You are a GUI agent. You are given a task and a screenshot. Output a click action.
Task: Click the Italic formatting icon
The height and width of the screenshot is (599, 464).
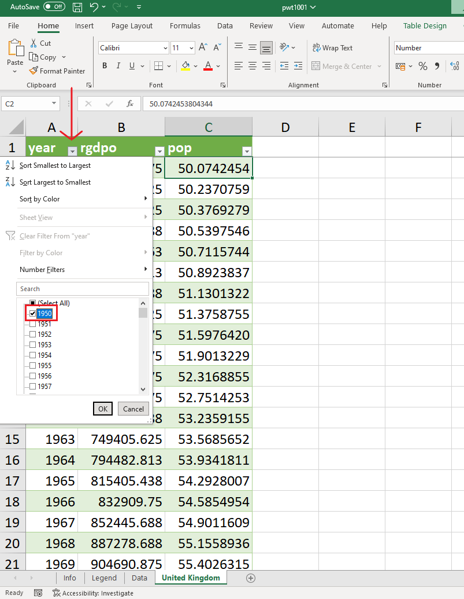click(x=118, y=66)
